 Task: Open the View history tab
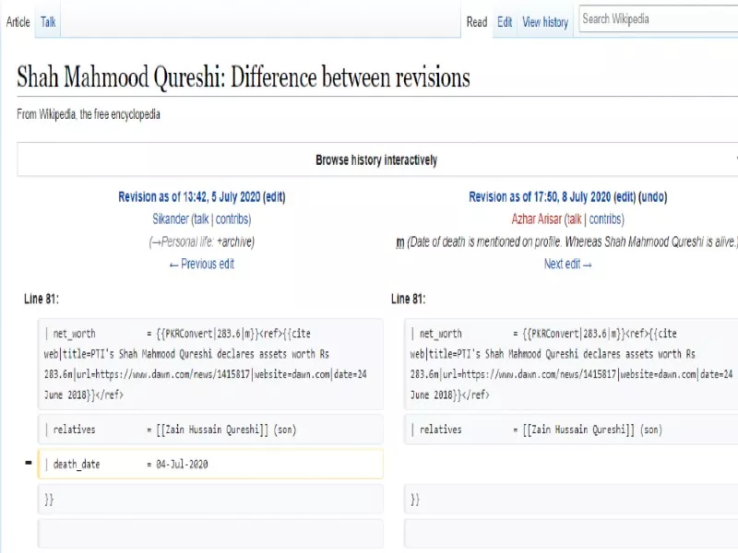pos(545,22)
